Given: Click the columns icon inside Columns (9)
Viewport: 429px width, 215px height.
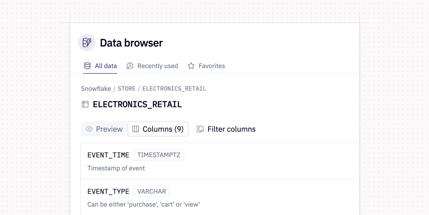Looking at the screenshot, I should [135, 129].
